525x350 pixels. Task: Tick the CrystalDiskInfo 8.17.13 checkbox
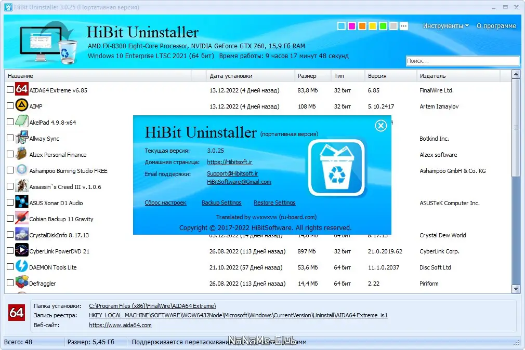[10, 235]
